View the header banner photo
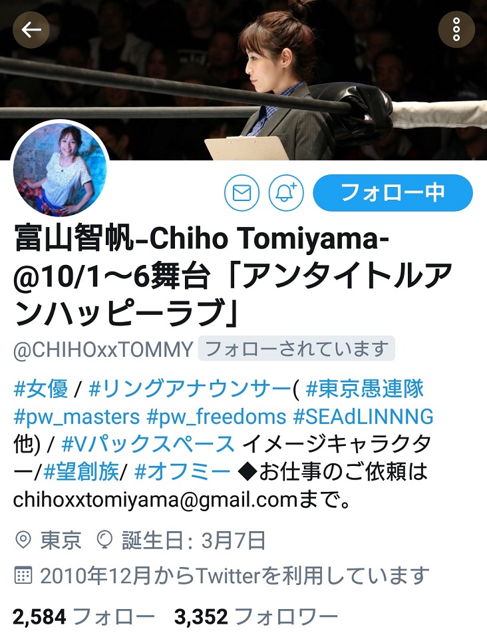This screenshot has width=487, height=639. tap(243, 80)
